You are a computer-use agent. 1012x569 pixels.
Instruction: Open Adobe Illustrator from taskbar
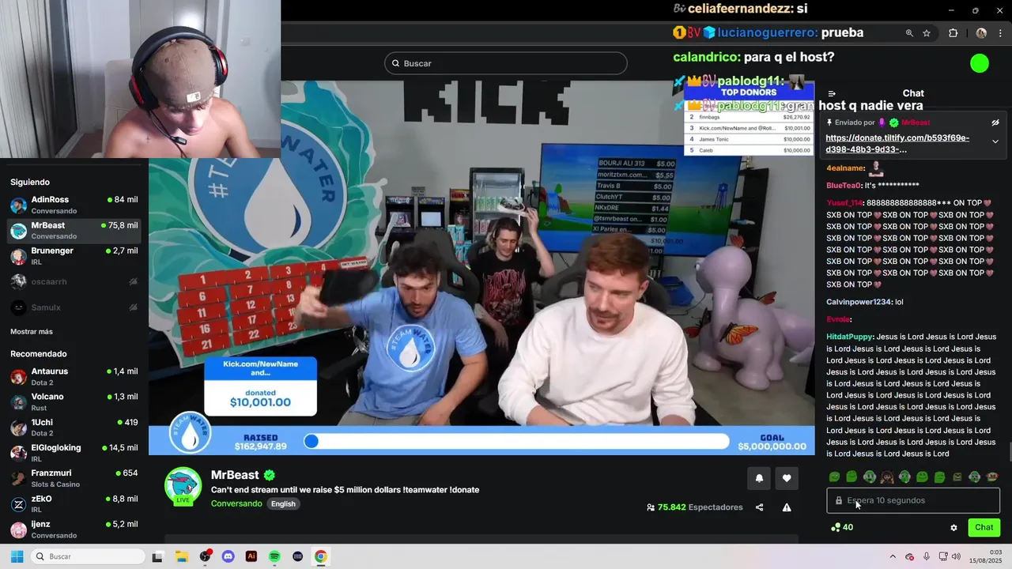251,556
